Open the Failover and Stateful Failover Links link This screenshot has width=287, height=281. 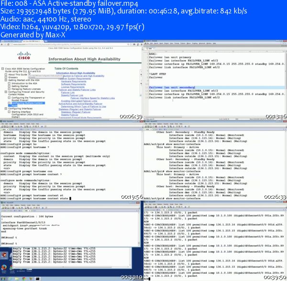point(77,90)
